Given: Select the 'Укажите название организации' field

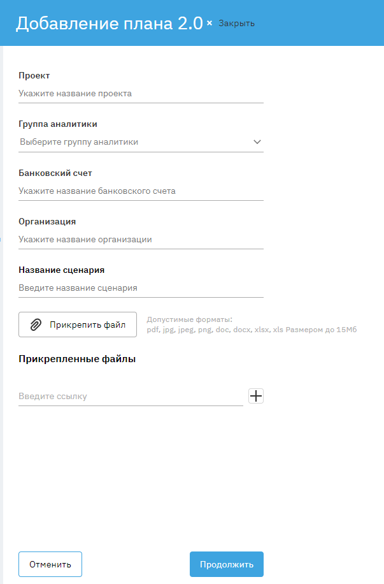Looking at the screenshot, I should click(x=141, y=240).
